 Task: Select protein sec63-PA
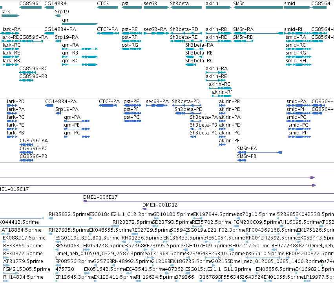(x=157, y=102)
